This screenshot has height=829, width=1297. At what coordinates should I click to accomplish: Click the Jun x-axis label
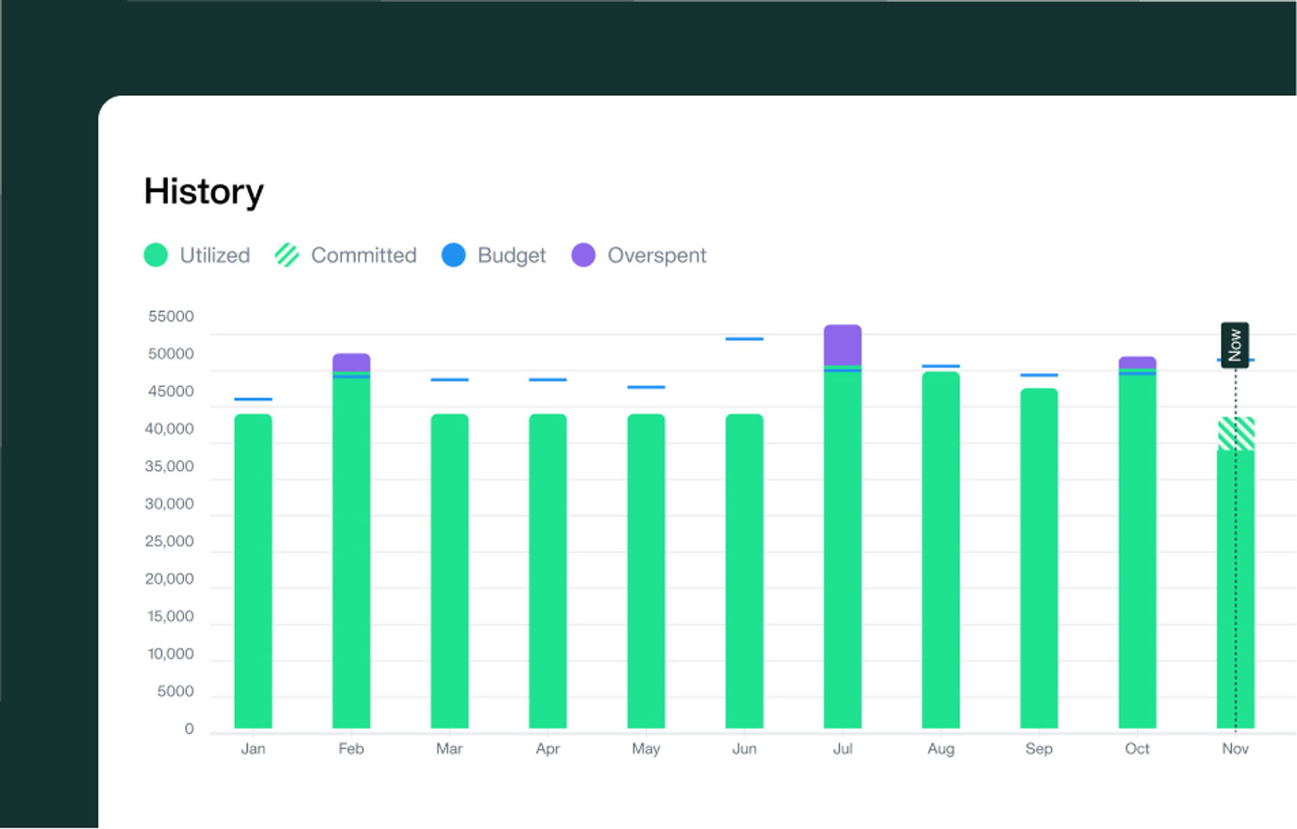pyautogui.click(x=744, y=749)
